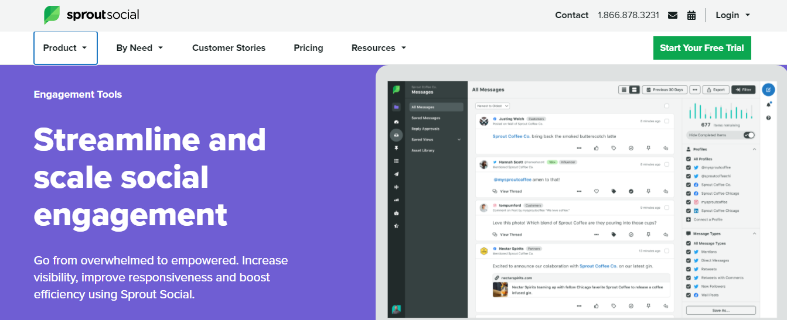Toggle Hide Completed Items switch
Viewport: 787px width, 320px height.
point(749,135)
